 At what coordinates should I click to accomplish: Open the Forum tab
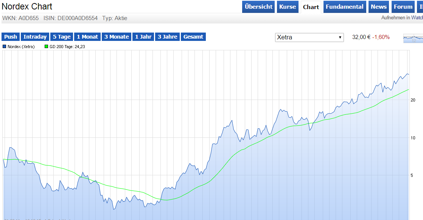pyautogui.click(x=403, y=7)
